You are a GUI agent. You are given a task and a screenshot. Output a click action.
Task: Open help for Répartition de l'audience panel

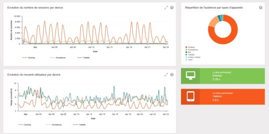[261, 8]
